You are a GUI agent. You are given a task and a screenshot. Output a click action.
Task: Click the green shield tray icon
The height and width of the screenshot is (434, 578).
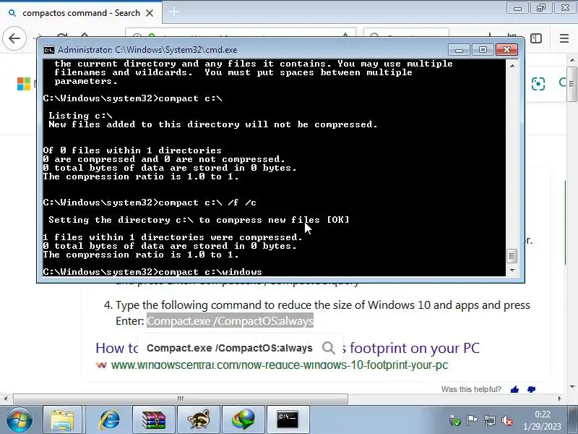pos(455,421)
